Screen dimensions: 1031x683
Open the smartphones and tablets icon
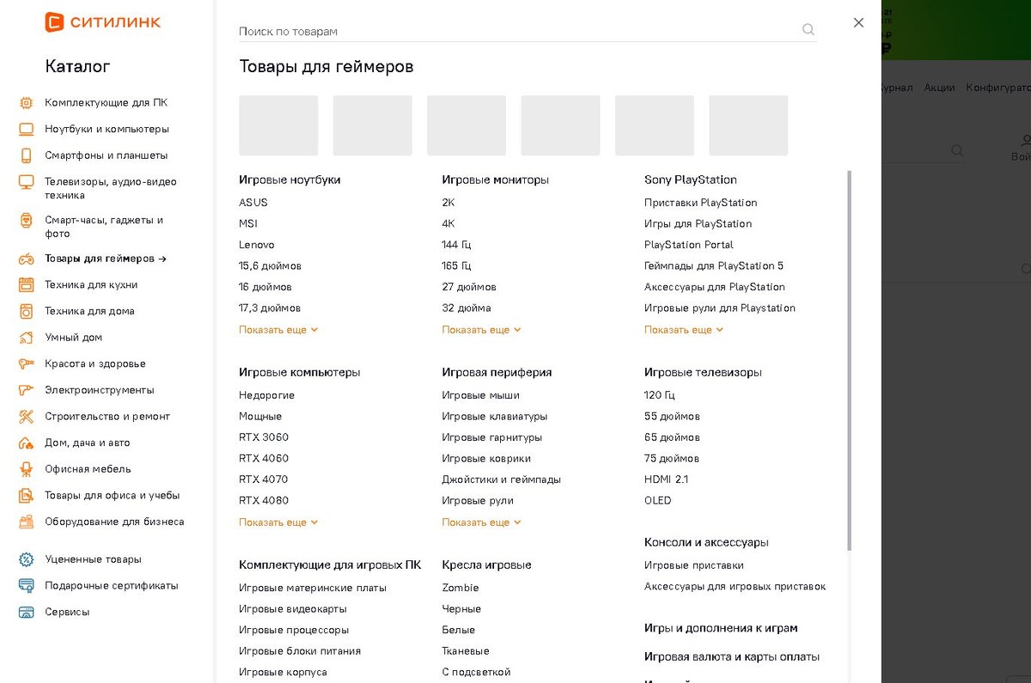click(27, 156)
